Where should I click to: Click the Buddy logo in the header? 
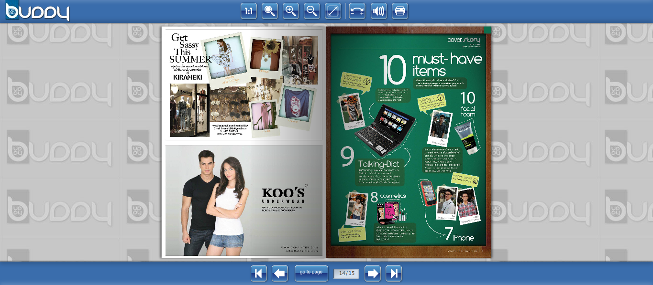37,11
